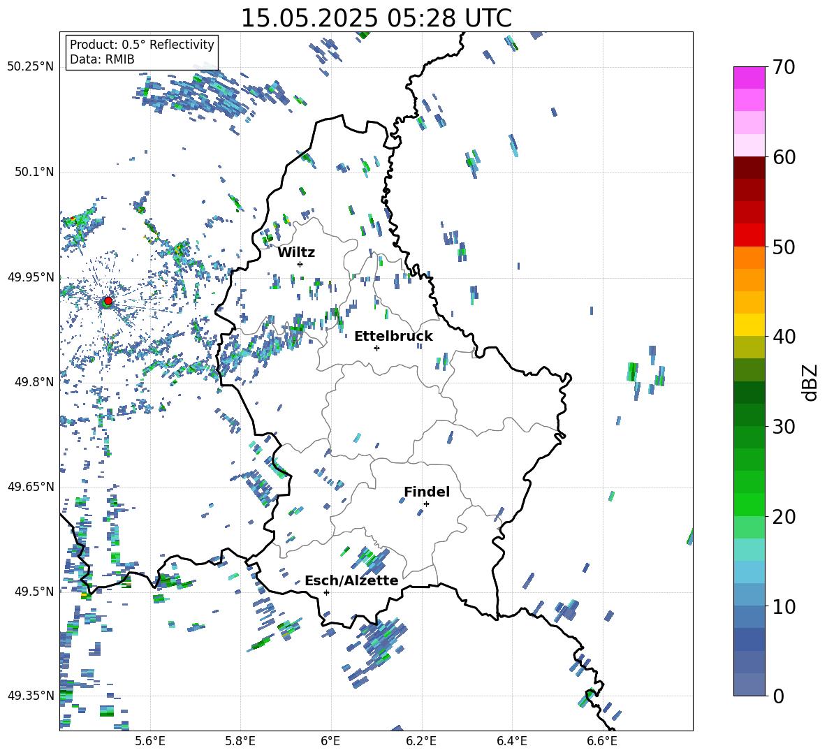Image resolution: width=827 pixels, height=755 pixels.
Task: Click the 50 value on the colorbar
Action: [x=784, y=247]
